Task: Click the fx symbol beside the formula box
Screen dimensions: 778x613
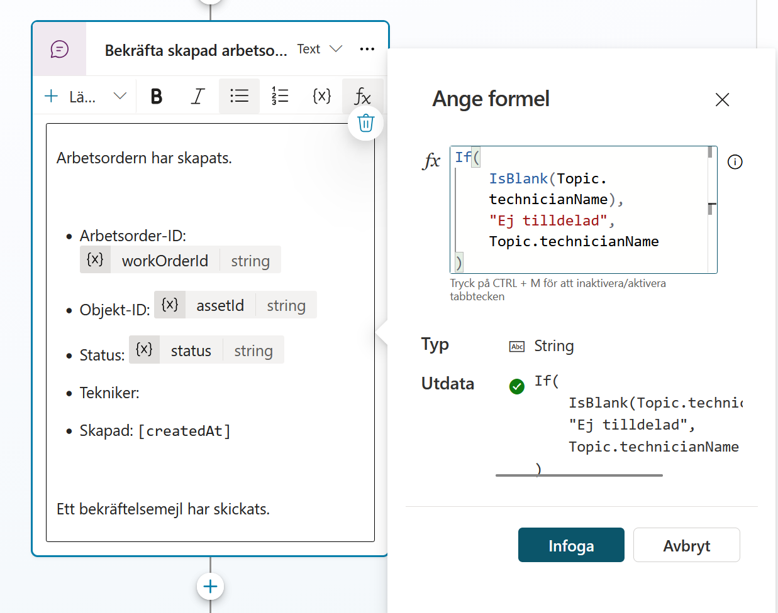Action: [431, 161]
